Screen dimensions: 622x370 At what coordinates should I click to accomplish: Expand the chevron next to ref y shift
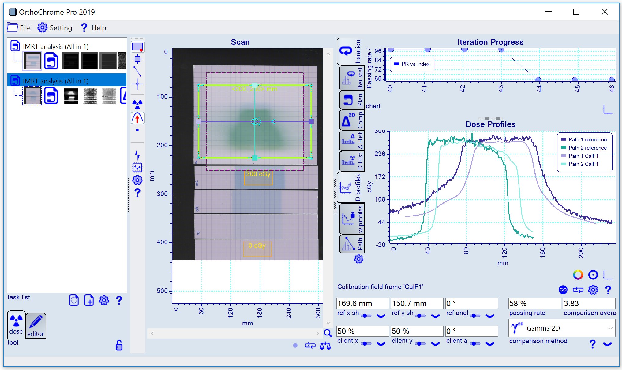pyautogui.click(x=435, y=316)
